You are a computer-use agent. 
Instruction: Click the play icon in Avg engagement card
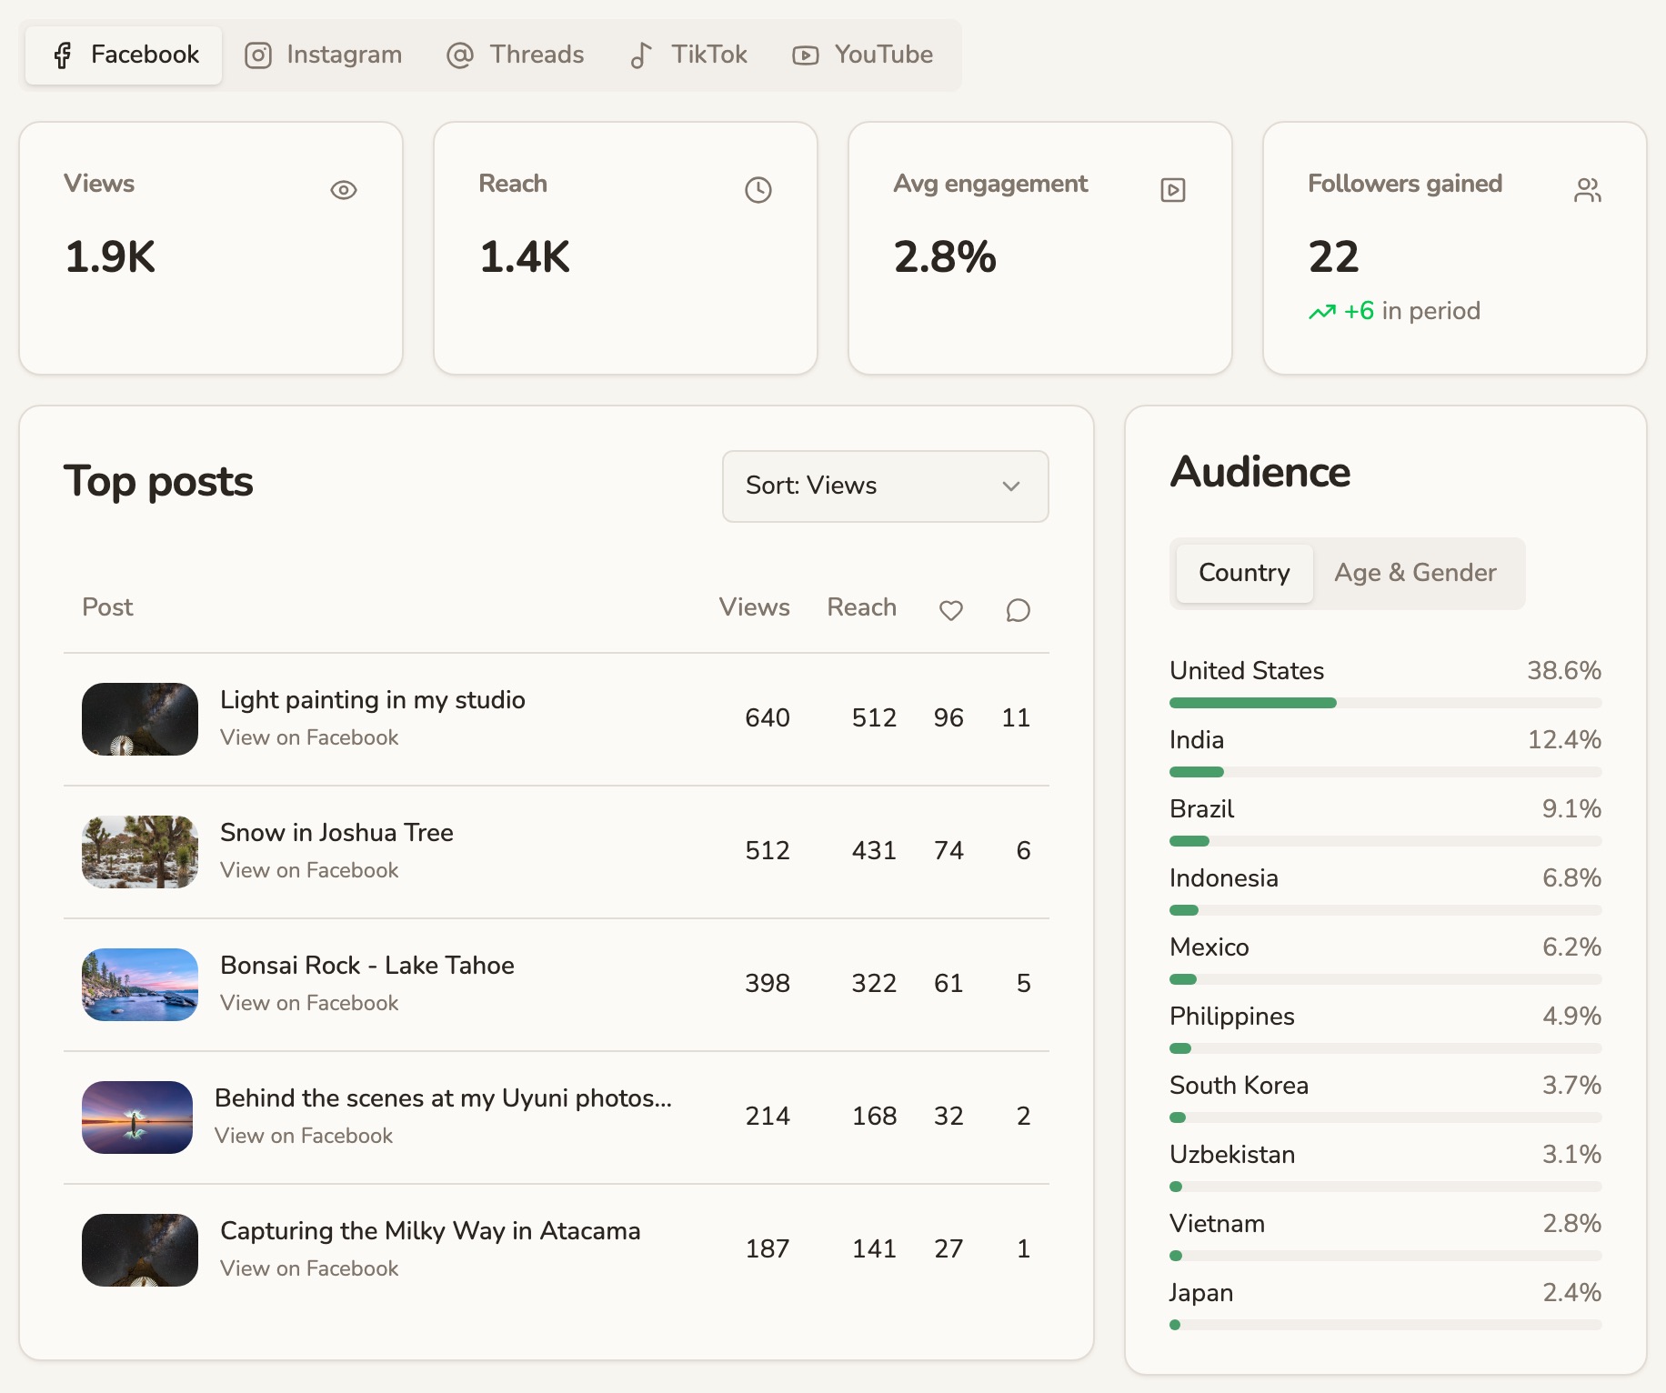pyautogui.click(x=1173, y=190)
